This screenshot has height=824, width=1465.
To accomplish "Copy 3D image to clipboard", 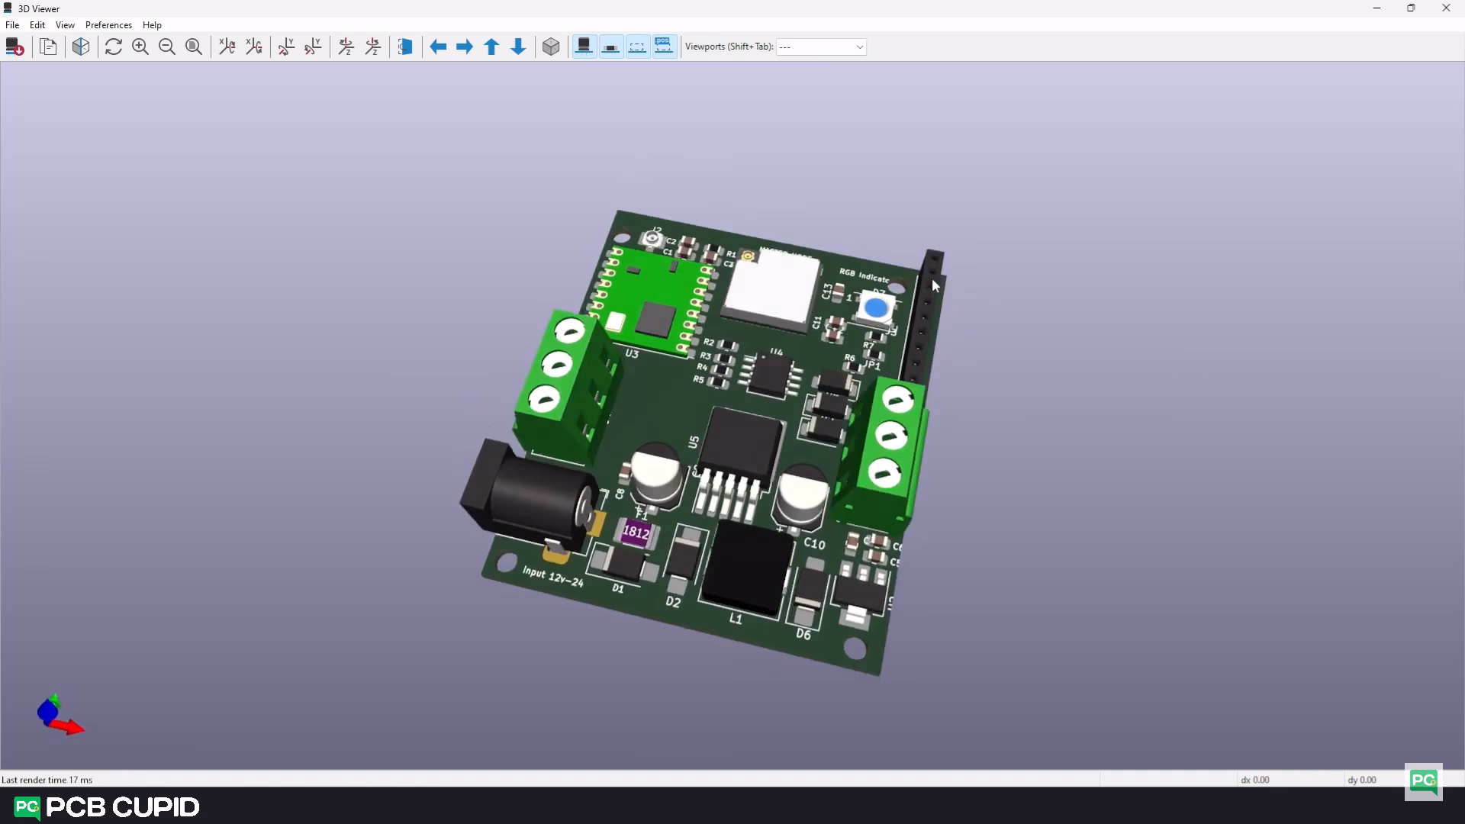I will [48, 47].
